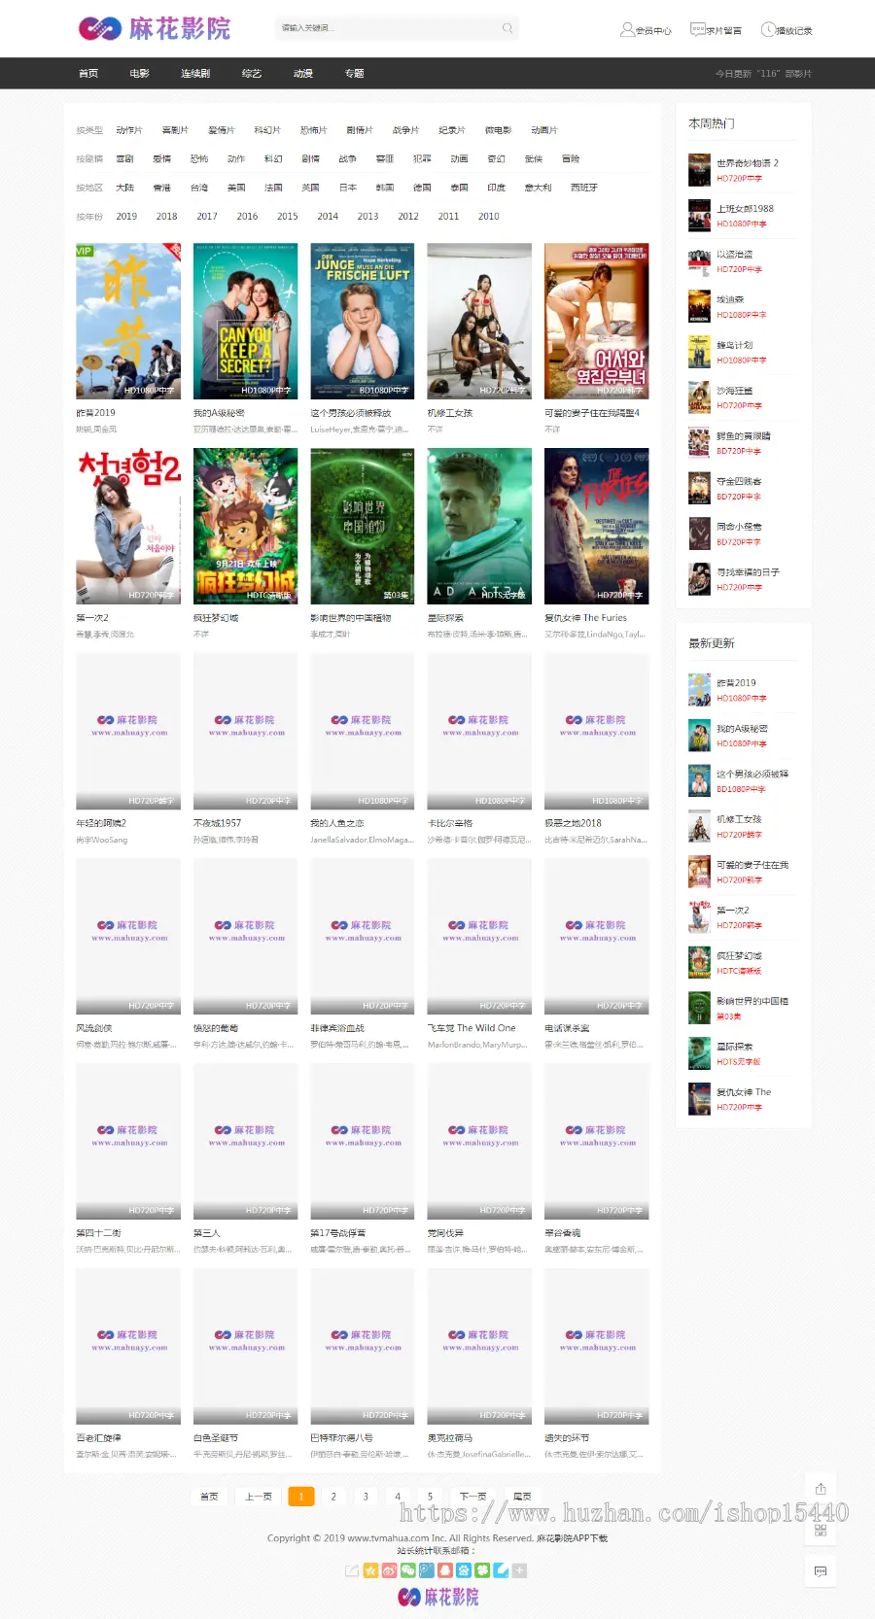Screen dimensions: 875x1619
Task: Open the 疯狂梦幻城 cartoon poster
Action: point(246,526)
